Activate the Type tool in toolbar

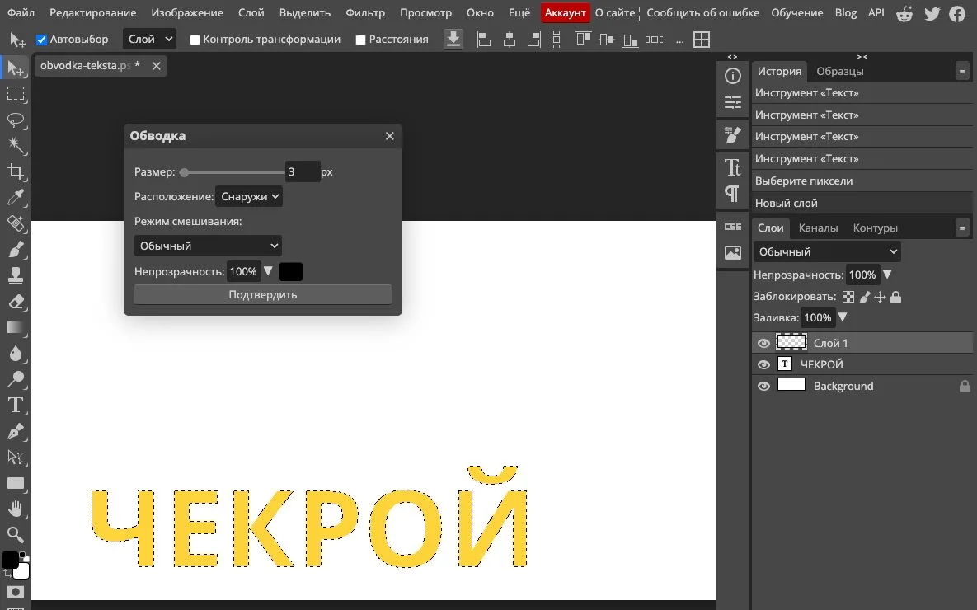pos(16,405)
